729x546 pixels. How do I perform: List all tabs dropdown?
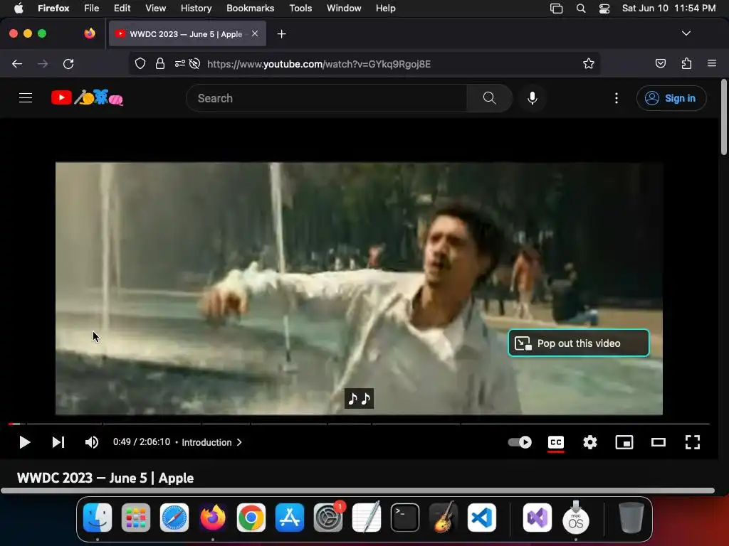click(x=686, y=33)
